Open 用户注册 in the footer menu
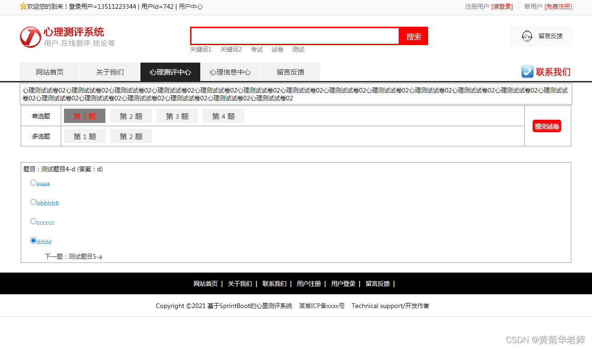The height and width of the screenshot is (349, 592). click(x=309, y=284)
